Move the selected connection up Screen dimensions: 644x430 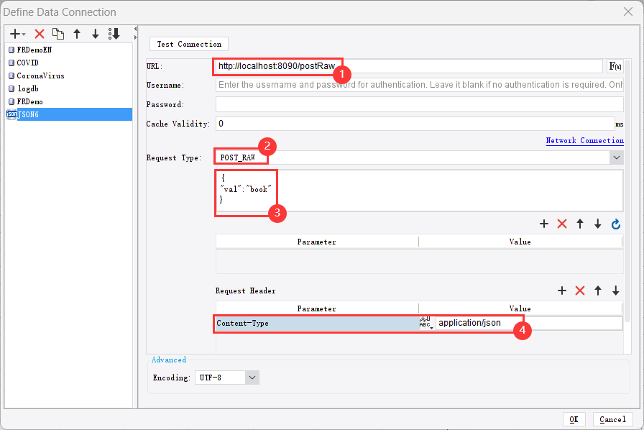[76, 33]
